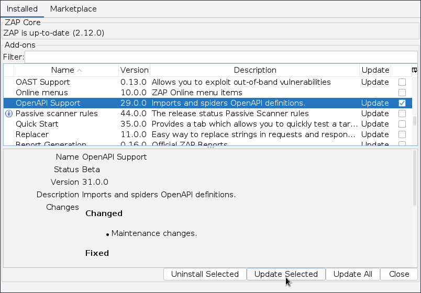Click the details panel vertical scrollbar
This screenshot has height=293, width=421.
tap(415, 178)
